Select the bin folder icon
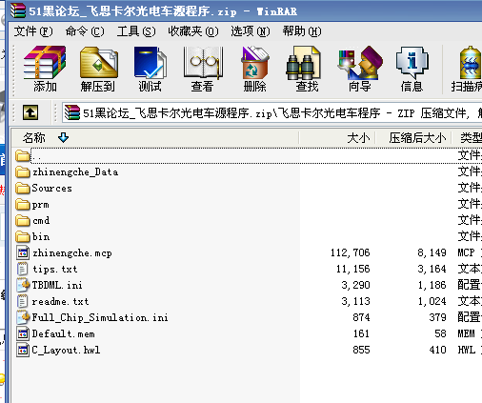The width and height of the screenshot is (482, 403). click(23, 236)
